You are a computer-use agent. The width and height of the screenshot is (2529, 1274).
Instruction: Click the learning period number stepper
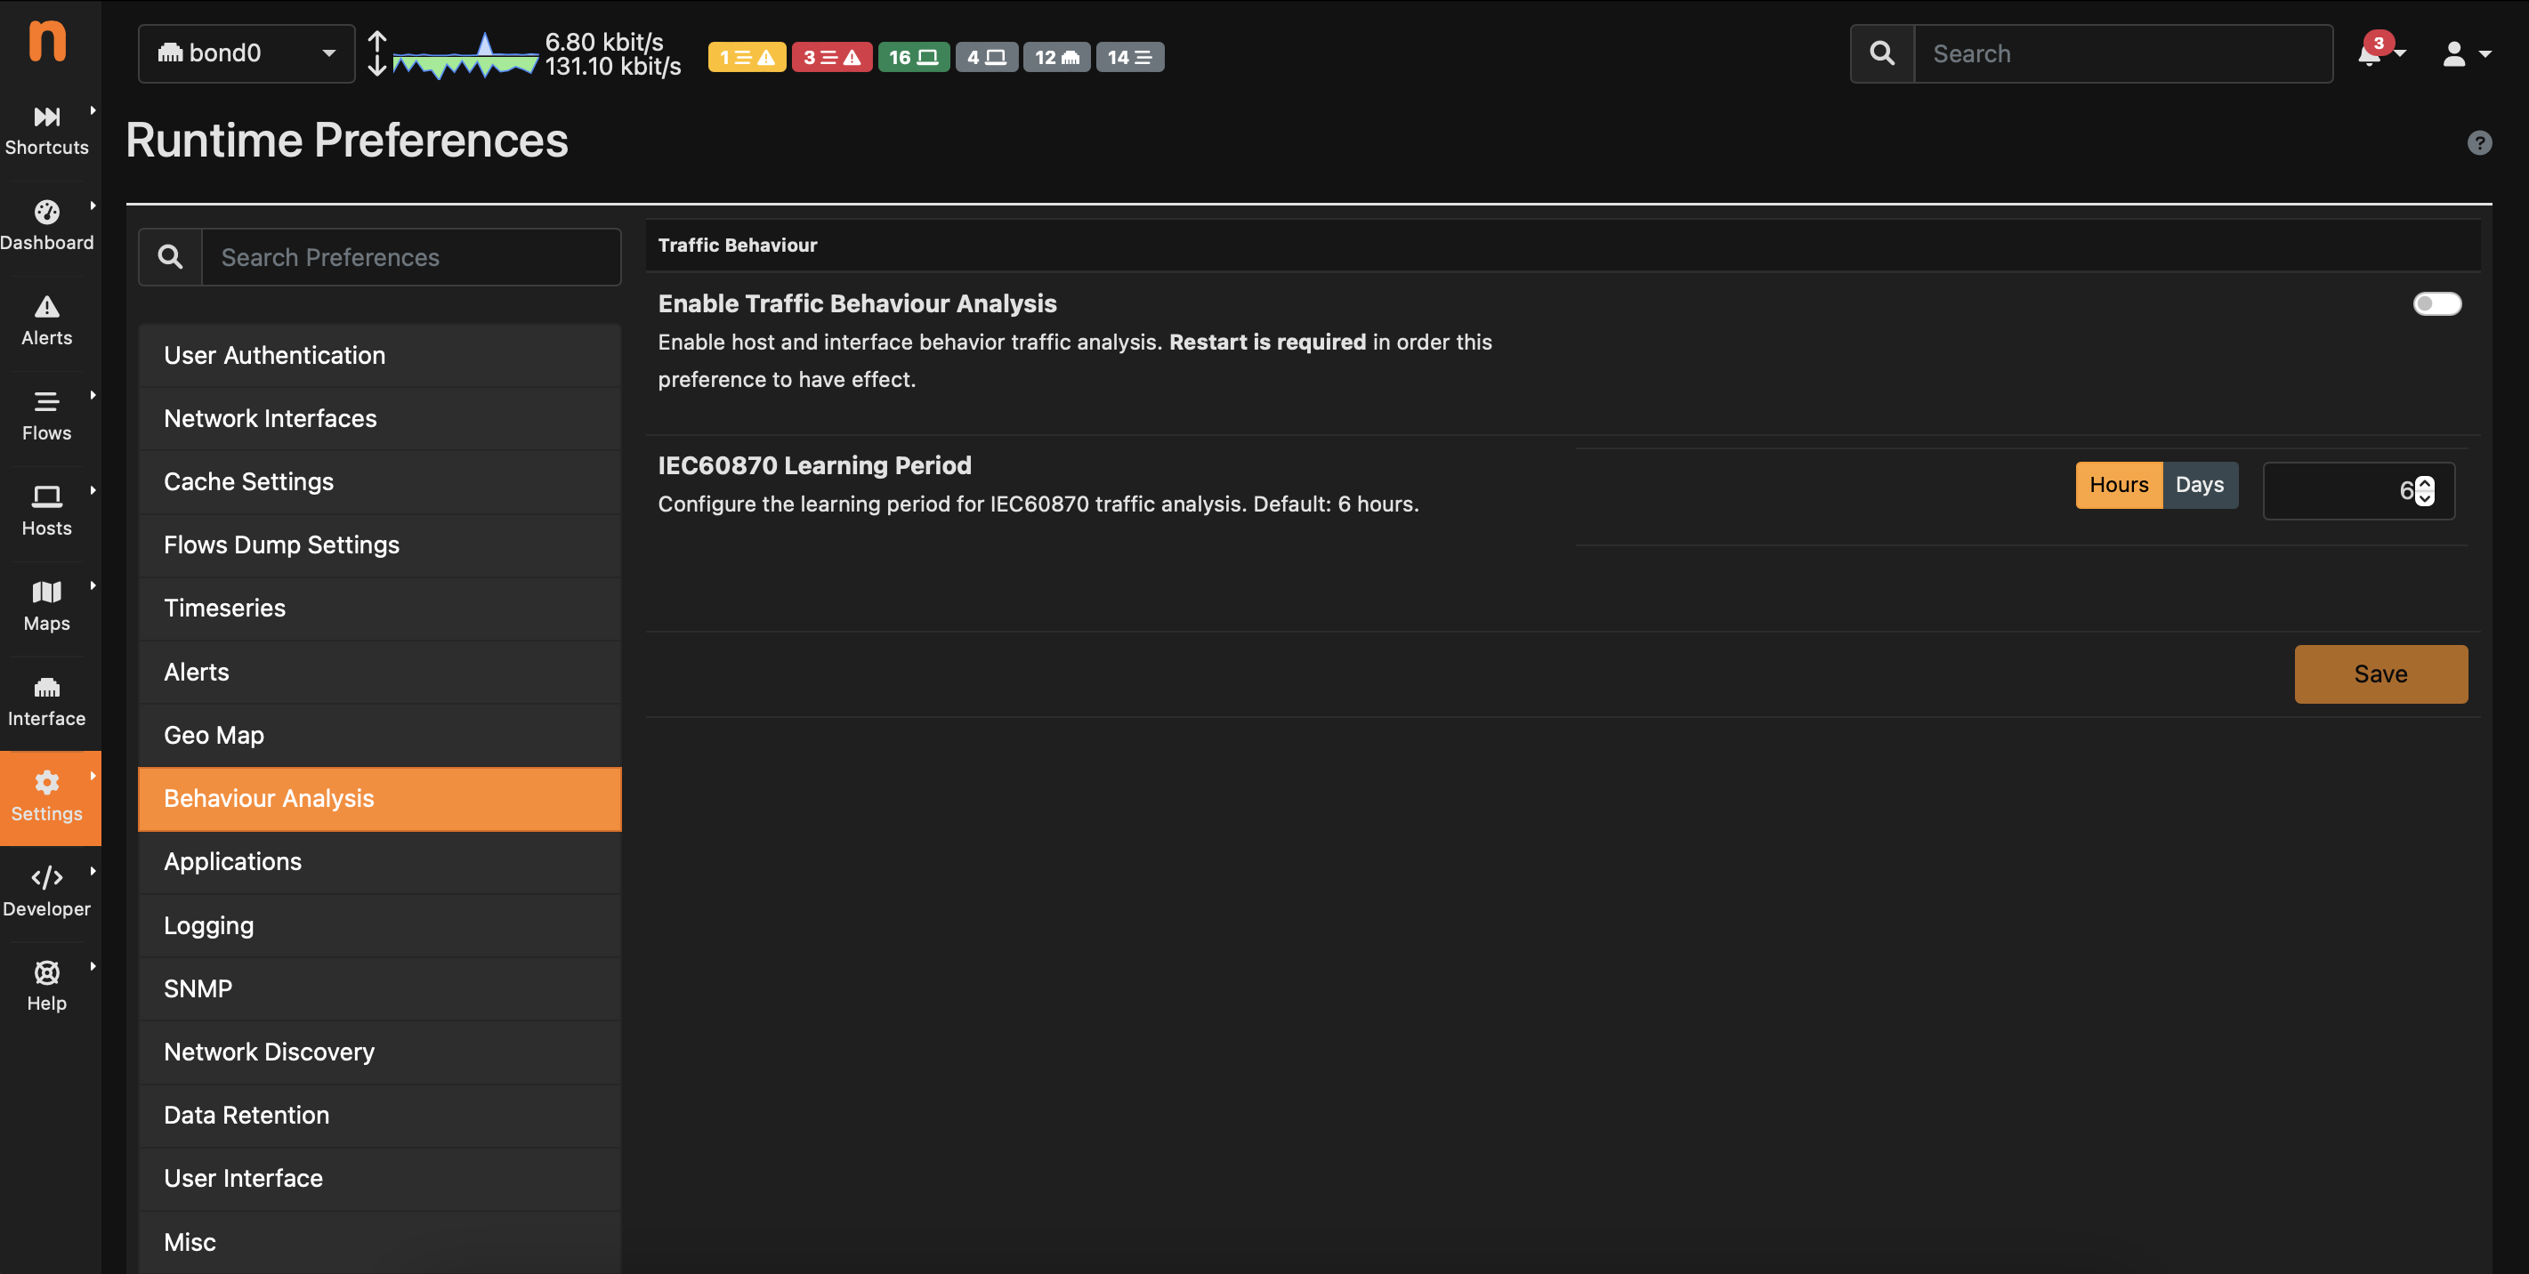pyautogui.click(x=2425, y=491)
